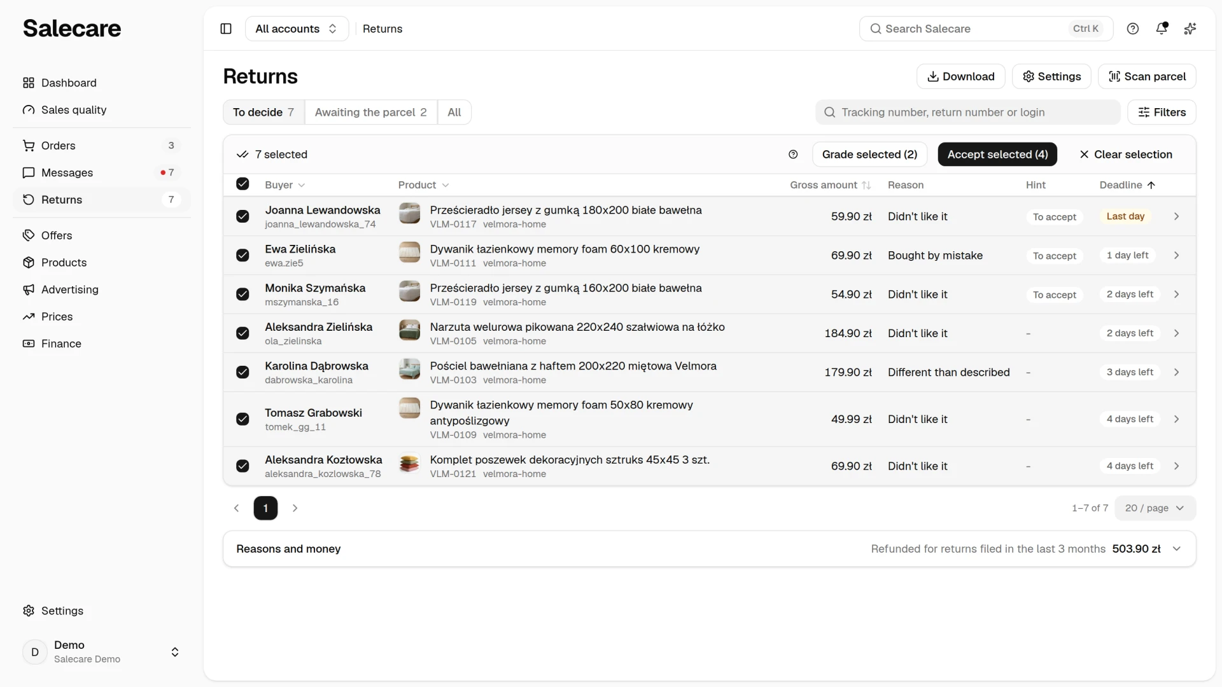Sort by the Deadline column
This screenshot has width=1222, height=687.
tap(1127, 185)
